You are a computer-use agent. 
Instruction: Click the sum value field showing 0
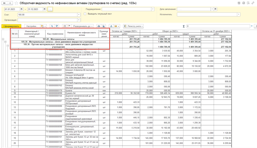[218, 26]
